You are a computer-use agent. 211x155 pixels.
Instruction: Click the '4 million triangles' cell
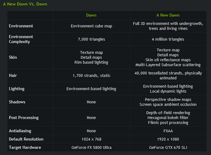tap(168, 39)
